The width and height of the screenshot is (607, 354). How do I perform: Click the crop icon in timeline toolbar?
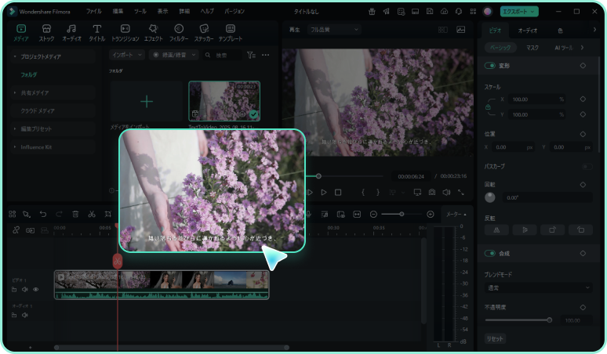tap(108, 214)
